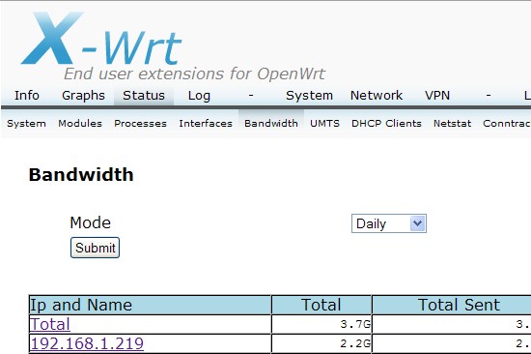The height and width of the screenshot is (354, 531).
Task: Click the Total link in table
Action: tap(50, 324)
